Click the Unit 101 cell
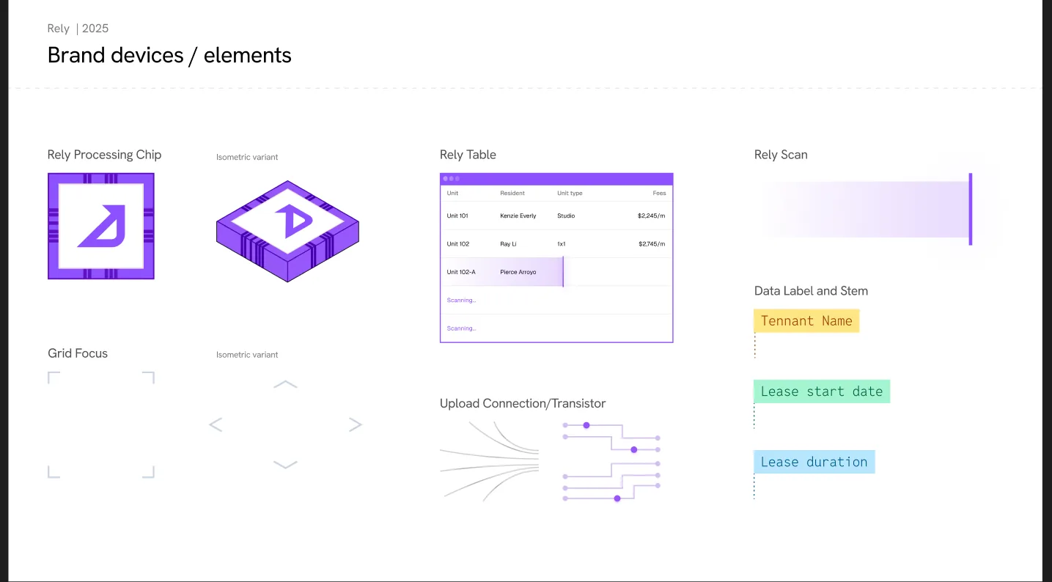The height and width of the screenshot is (582, 1052). click(457, 216)
